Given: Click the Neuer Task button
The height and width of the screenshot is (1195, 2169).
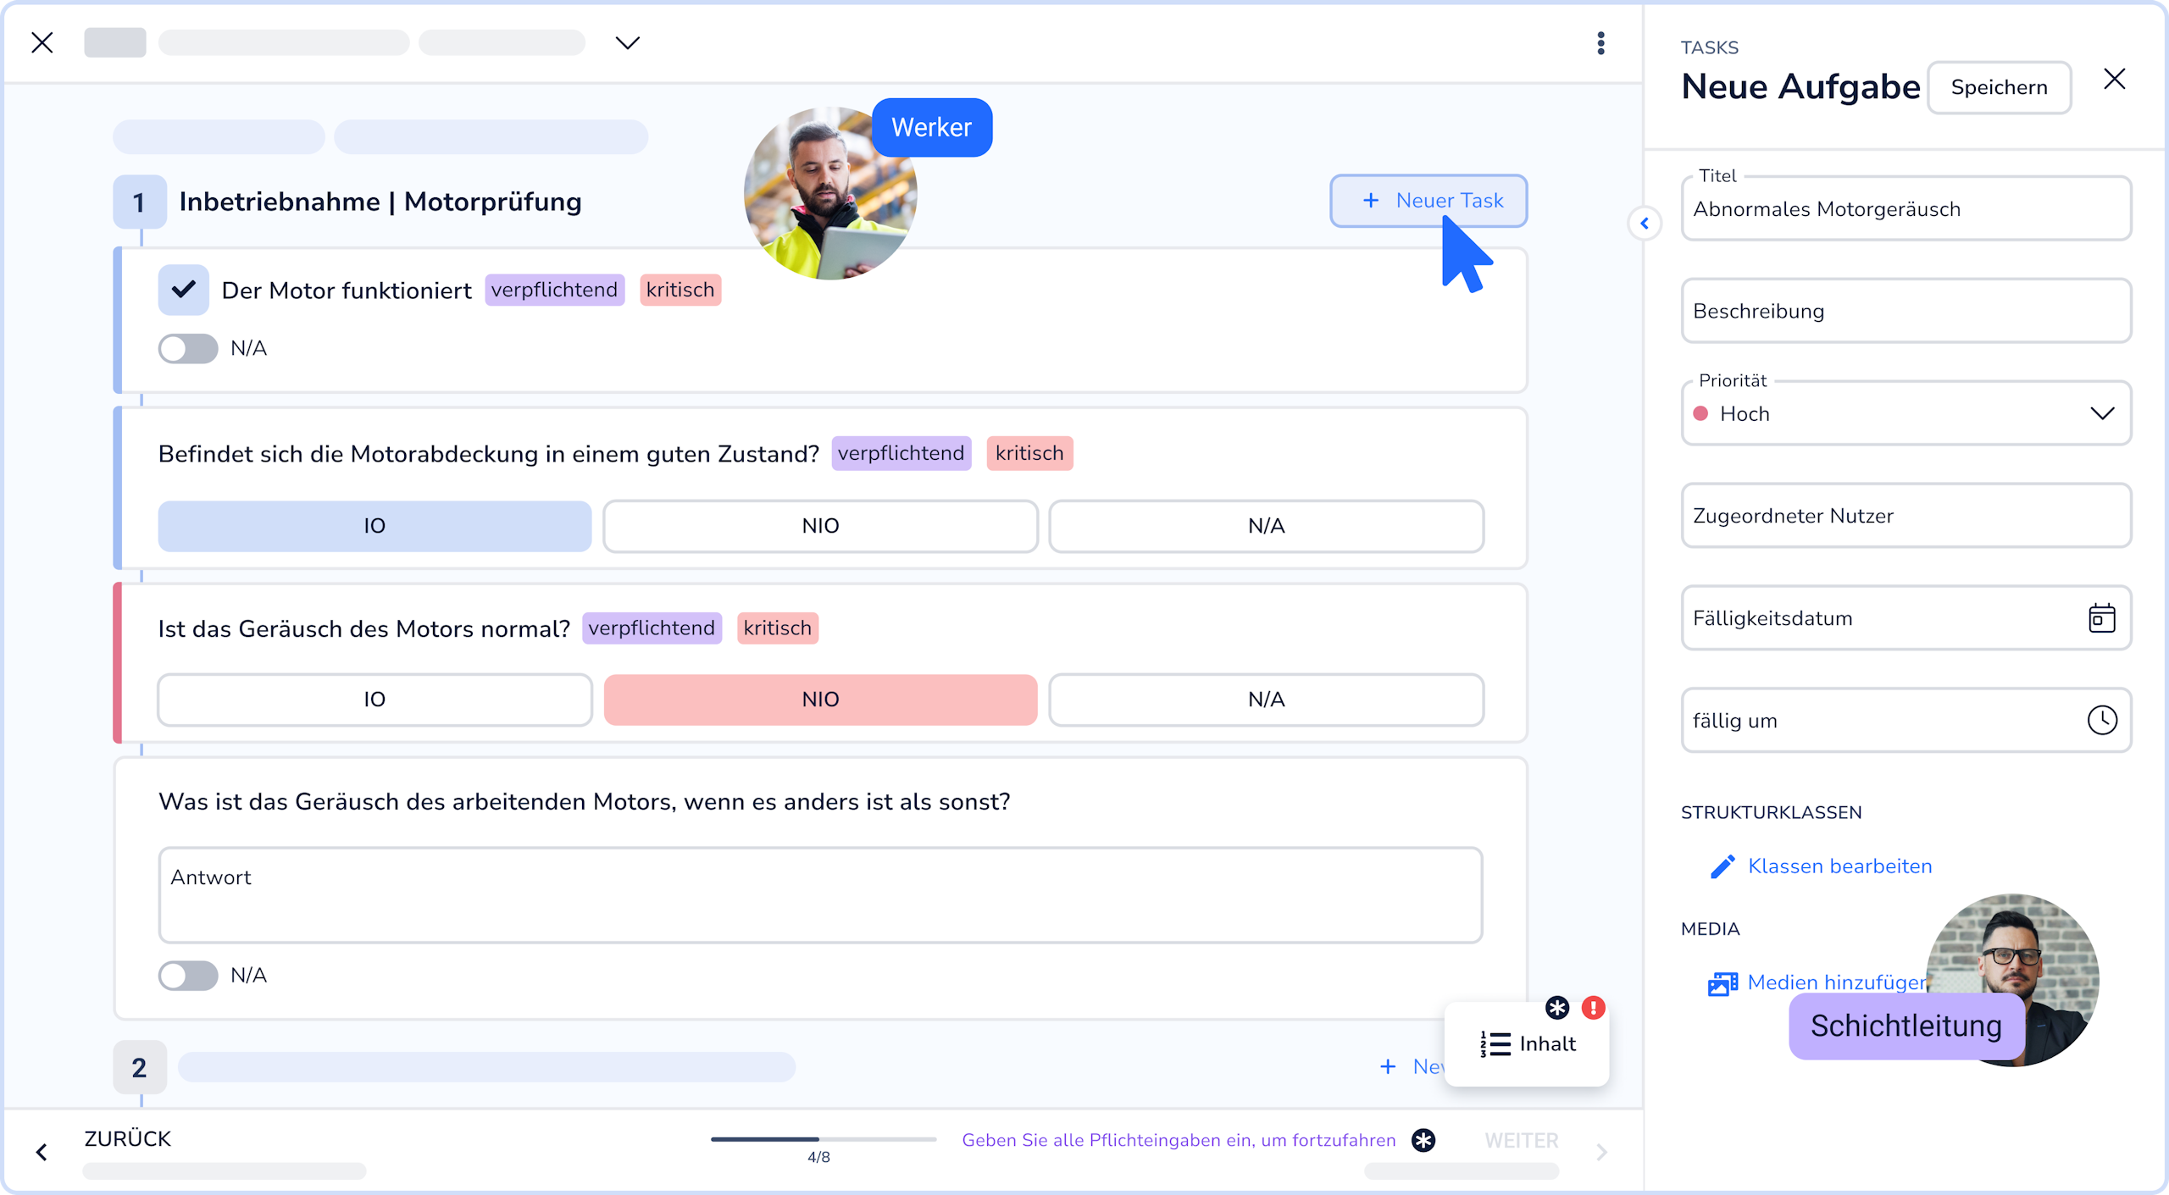Looking at the screenshot, I should point(1428,201).
